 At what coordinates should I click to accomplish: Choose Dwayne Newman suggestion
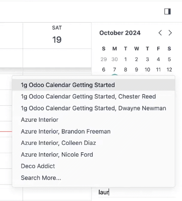tap(94, 108)
